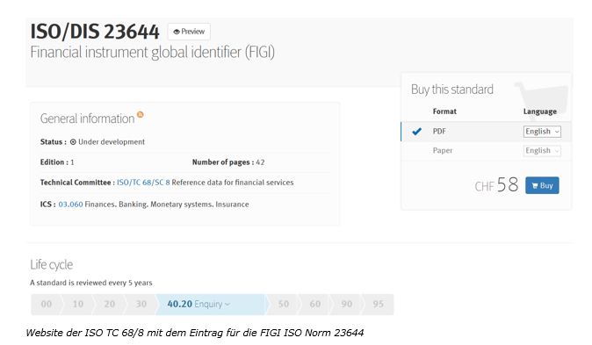Click the RSS feed icon beside General information
592x345 pixels.
[140, 114]
